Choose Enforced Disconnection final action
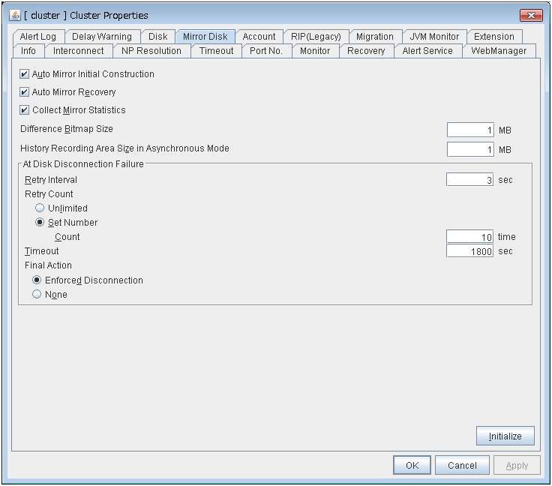The height and width of the screenshot is (486, 552). pos(37,280)
